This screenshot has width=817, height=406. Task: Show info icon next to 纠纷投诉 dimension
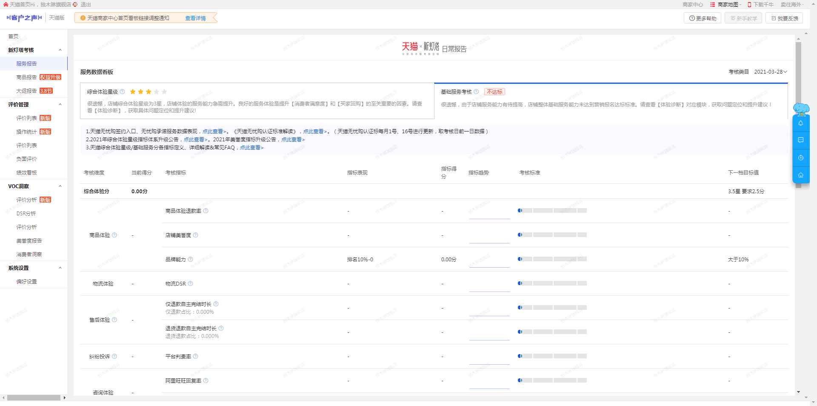click(114, 356)
